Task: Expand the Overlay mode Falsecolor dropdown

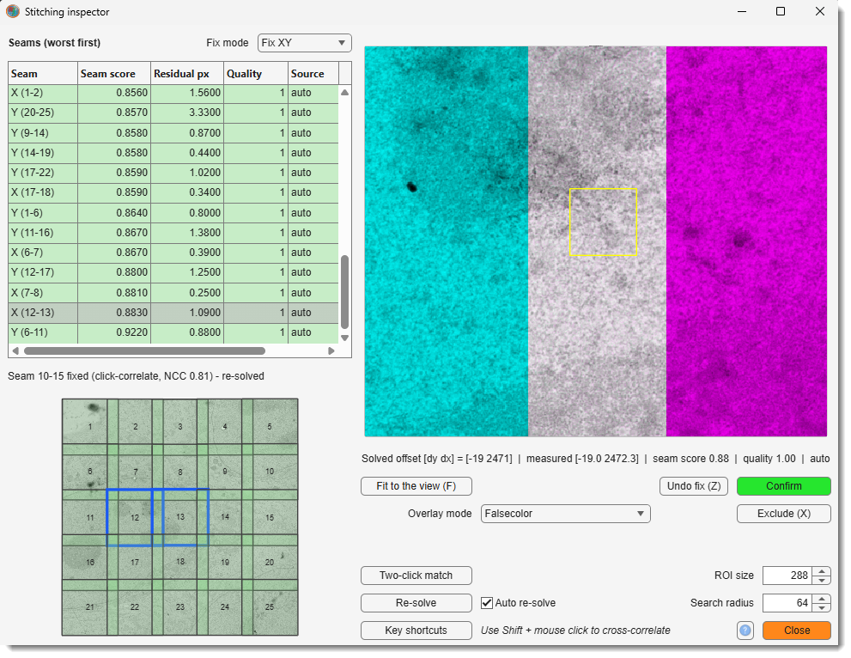Action: [566, 514]
